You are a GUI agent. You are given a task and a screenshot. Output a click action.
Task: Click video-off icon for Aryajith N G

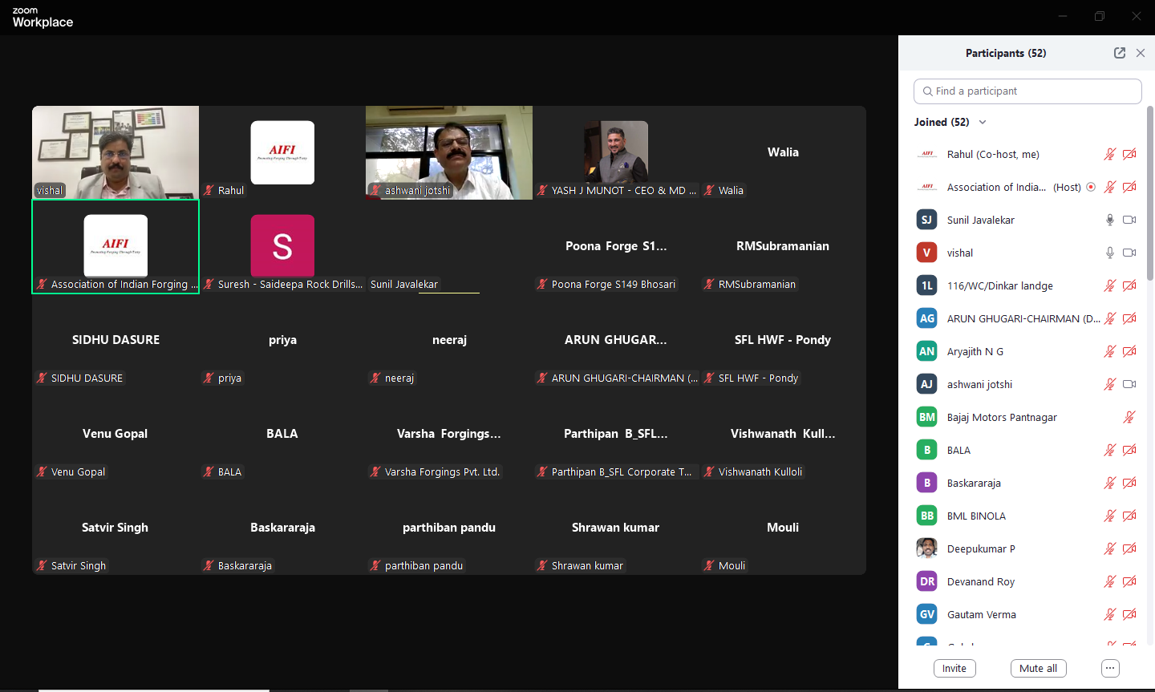pyautogui.click(x=1129, y=351)
